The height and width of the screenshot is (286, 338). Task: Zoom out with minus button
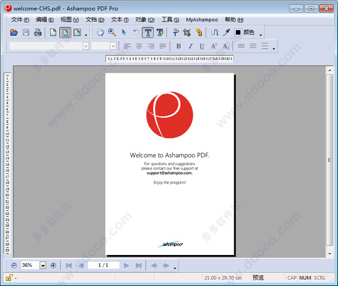click(14, 265)
